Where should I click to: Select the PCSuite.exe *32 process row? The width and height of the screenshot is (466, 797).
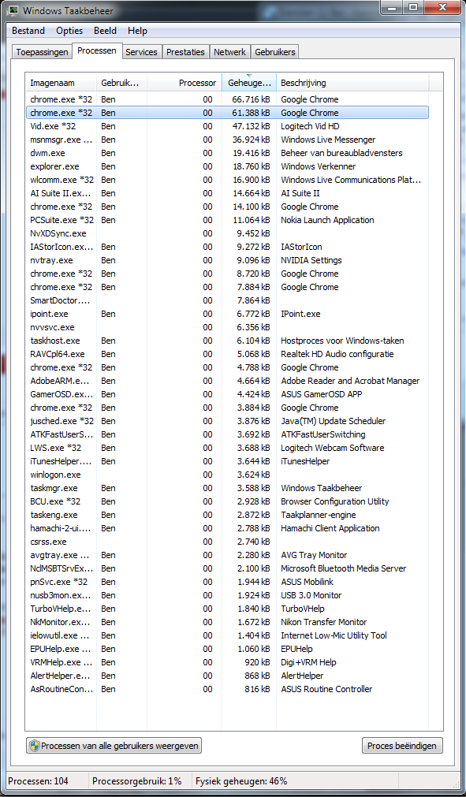pyautogui.click(x=227, y=220)
